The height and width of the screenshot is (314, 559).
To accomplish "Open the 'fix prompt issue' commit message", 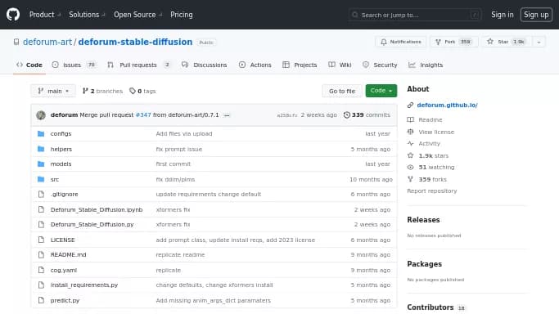I will pyautogui.click(x=179, y=149).
